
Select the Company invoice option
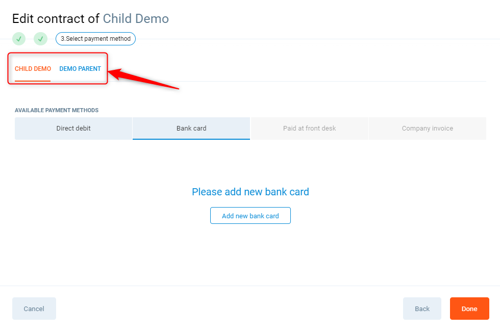click(x=427, y=129)
